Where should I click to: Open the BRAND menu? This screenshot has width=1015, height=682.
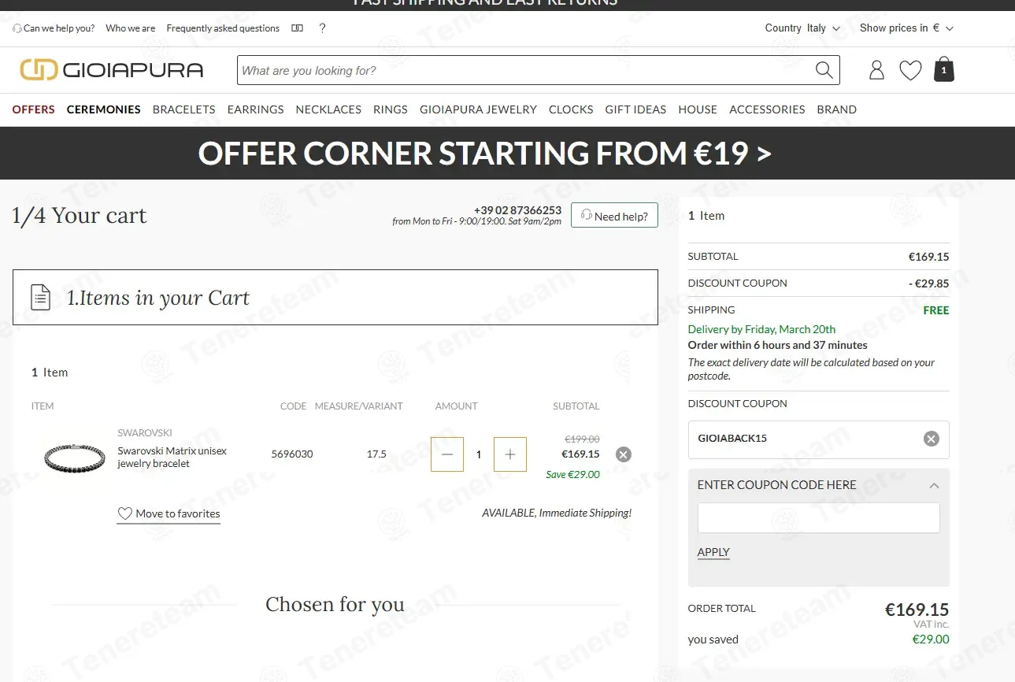(x=837, y=109)
